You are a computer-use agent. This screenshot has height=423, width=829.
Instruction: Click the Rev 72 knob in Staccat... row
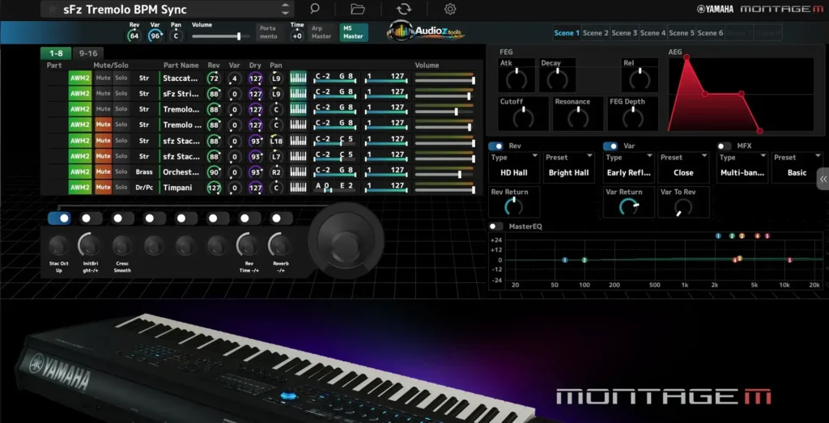214,78
